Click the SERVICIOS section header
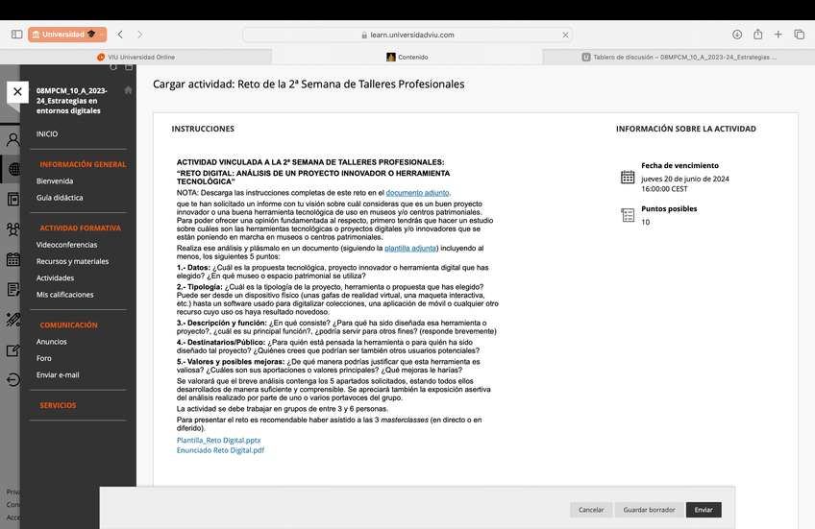 [58, 405]
